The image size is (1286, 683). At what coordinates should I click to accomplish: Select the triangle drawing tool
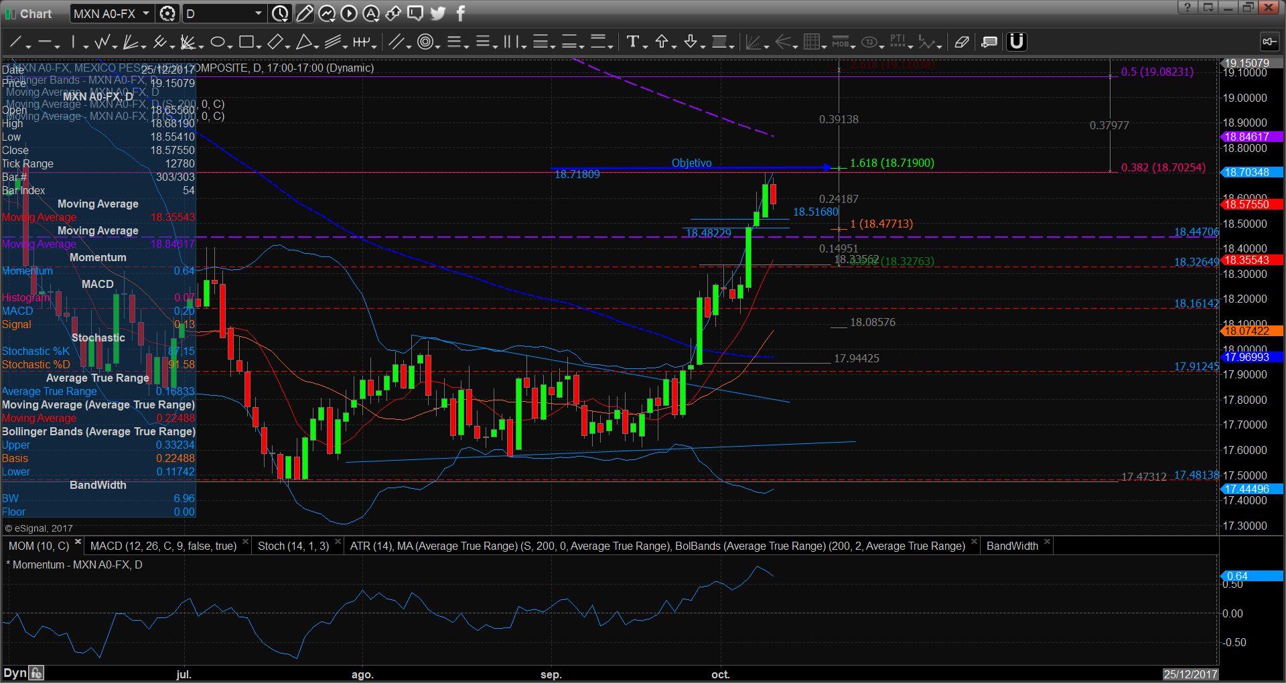(x=303, y=42)
